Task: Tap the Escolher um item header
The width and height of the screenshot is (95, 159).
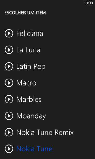Action: point(25,13)
